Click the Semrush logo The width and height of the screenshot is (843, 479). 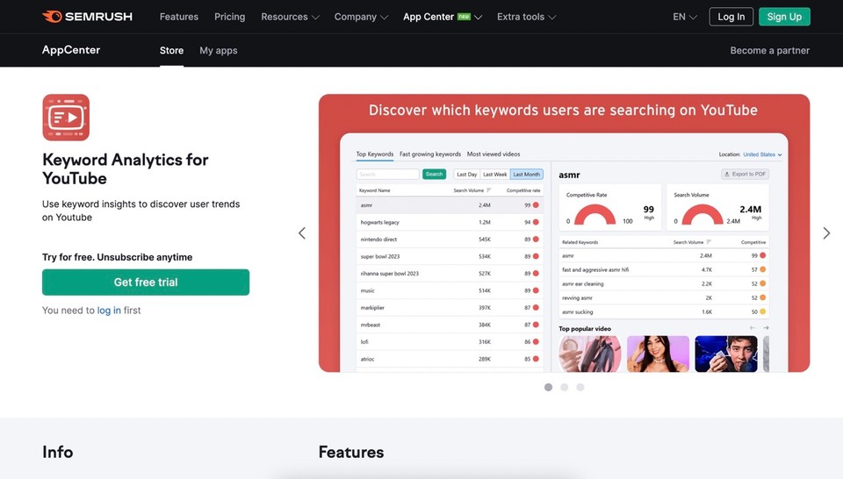pyautogui.click(x=87, y=17)
